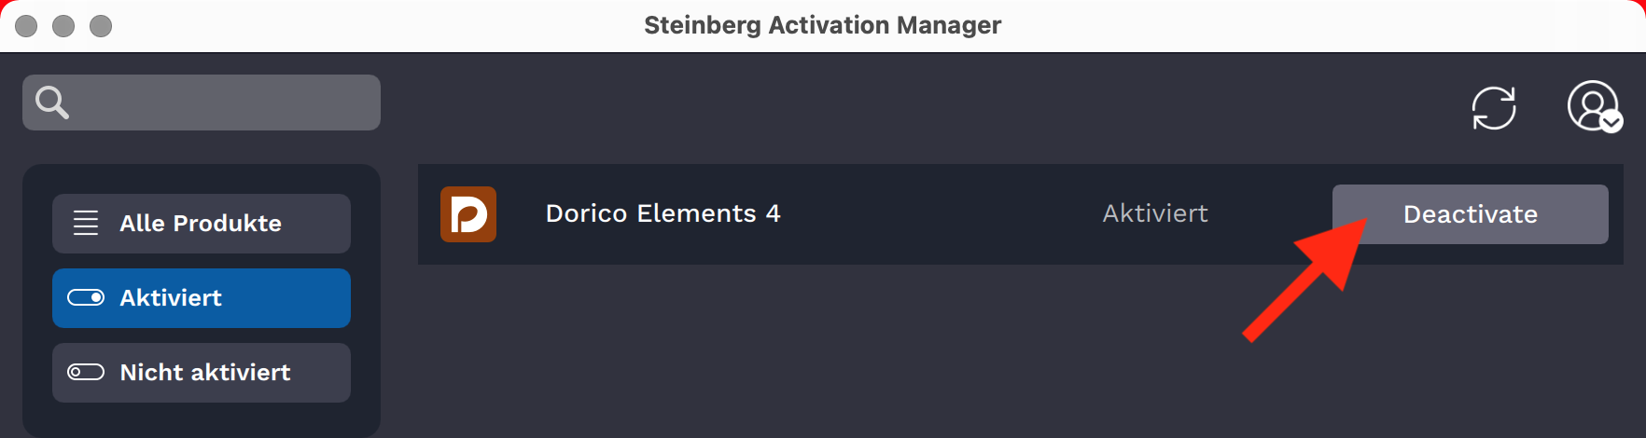Screen dimensions: 1646x438
Task: Refresh licenses with the circular arrows icon
Action: (1494, 108)
